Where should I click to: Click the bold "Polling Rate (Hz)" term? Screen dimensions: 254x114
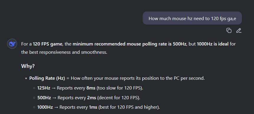click(47, 78)
